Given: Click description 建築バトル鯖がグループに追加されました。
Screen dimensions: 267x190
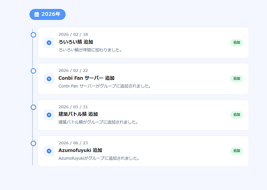Looking at the screenshot, I should point(98,122).
